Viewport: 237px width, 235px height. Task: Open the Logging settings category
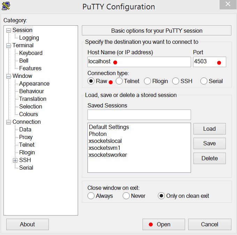click(x=29, y=38)
